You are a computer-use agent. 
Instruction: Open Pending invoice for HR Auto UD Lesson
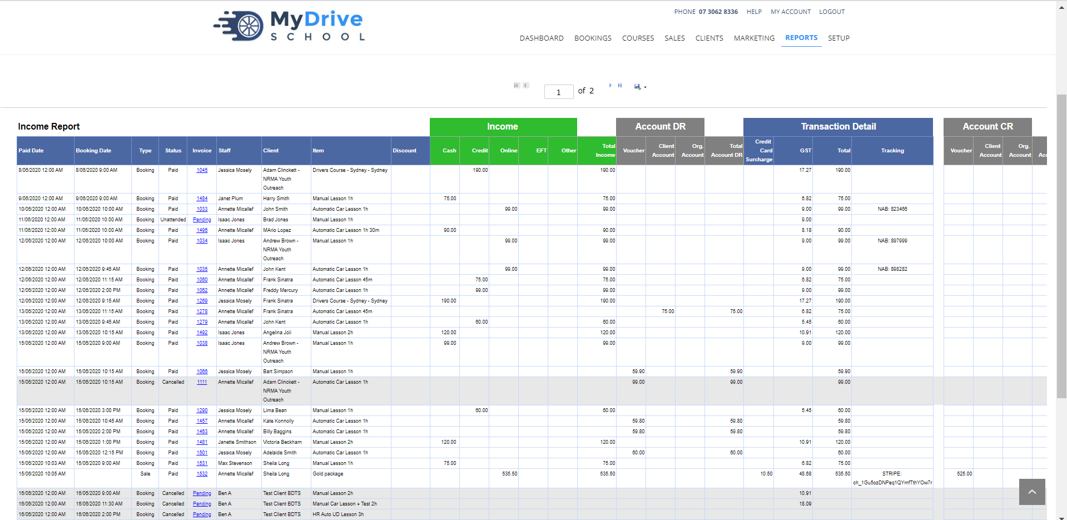tap(202, 514)
